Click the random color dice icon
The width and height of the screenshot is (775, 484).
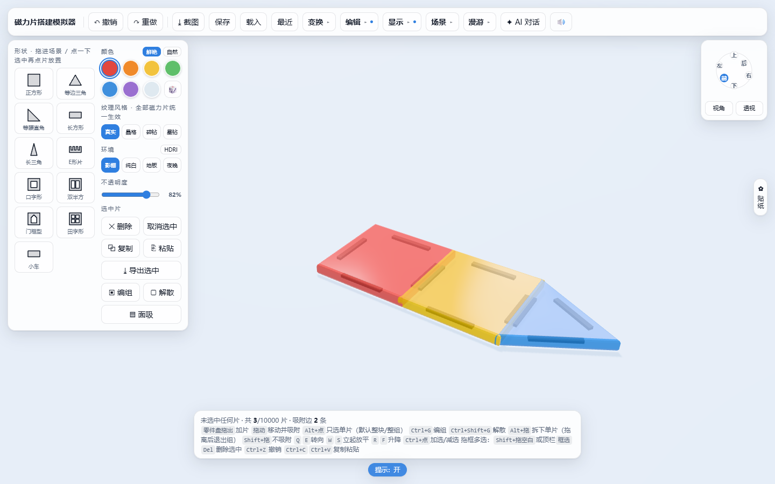(173, 89)
